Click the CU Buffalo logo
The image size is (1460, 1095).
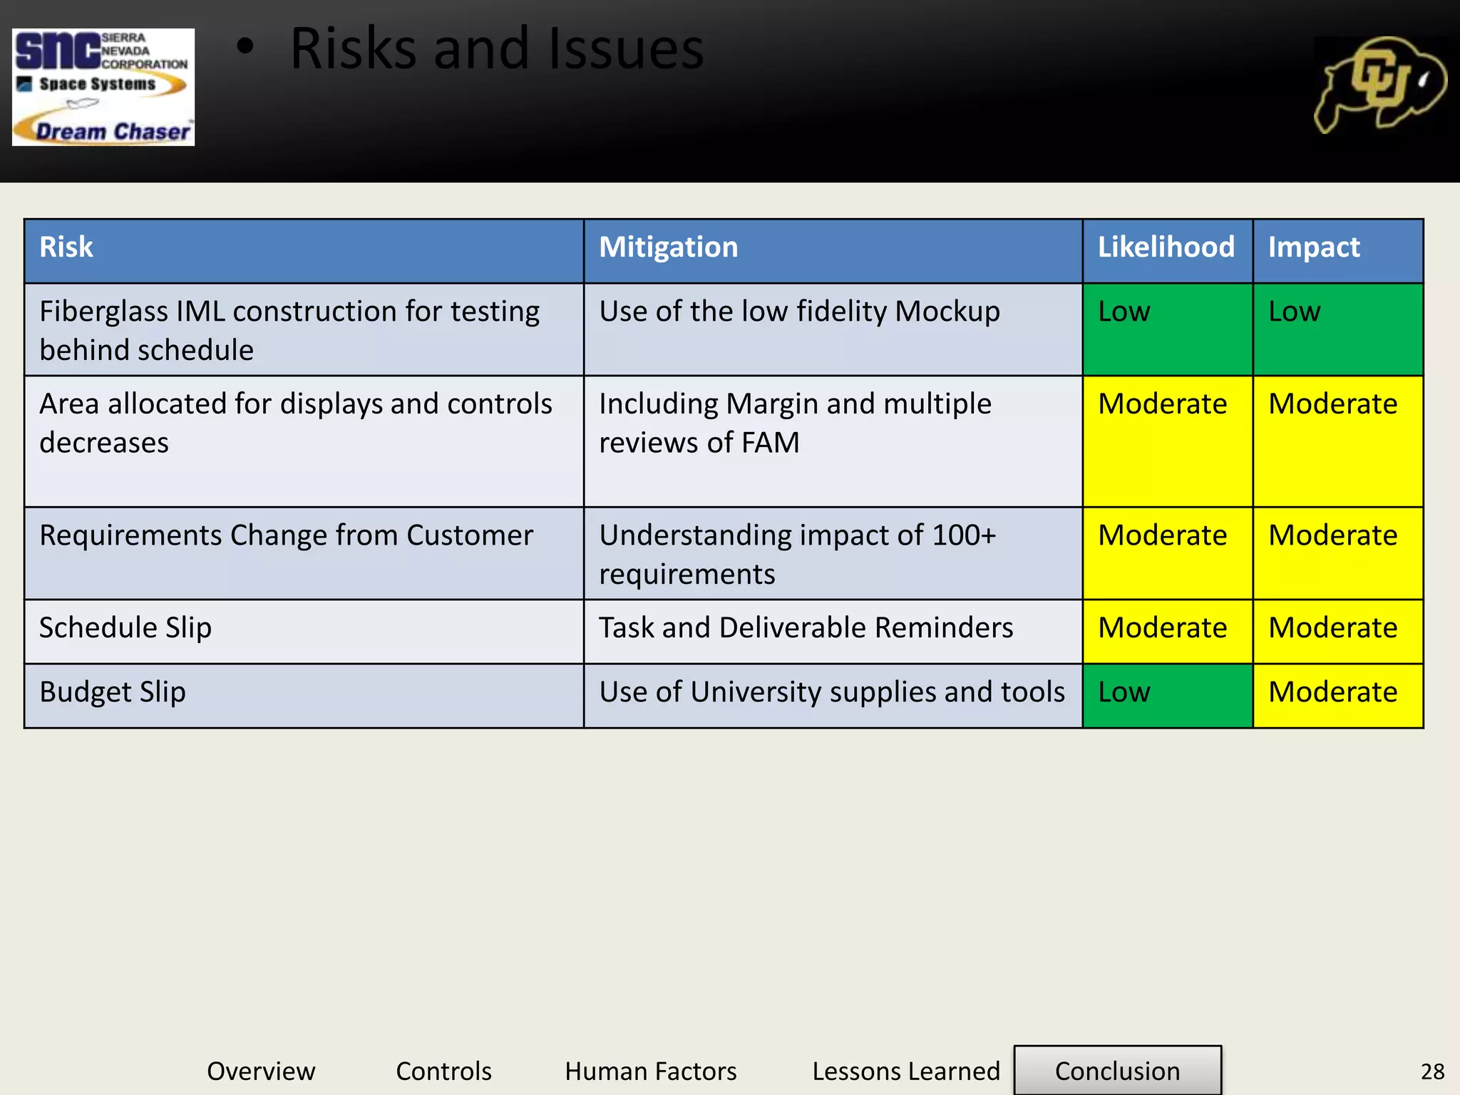(x=1380, y=86)
